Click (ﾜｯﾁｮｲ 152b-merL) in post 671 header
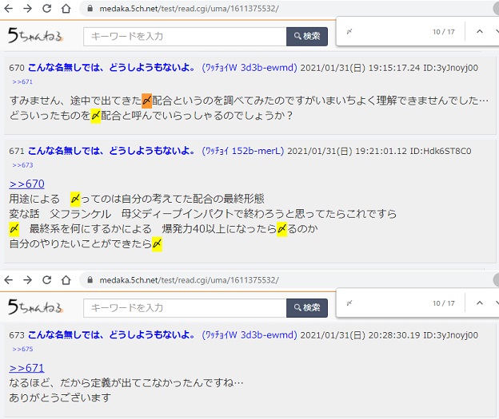 243,151
